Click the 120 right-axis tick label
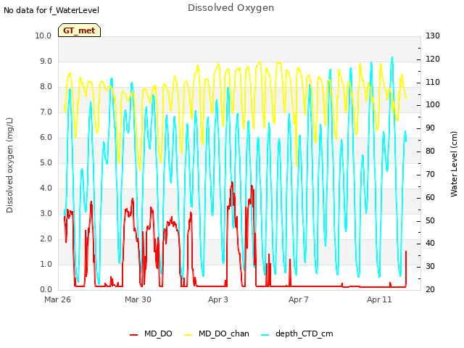Image resolution: width=464 pixels, height=348 pixels. coord(433,59)
